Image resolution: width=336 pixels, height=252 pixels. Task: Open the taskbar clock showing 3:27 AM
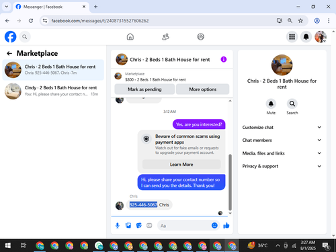pos(308,245)
